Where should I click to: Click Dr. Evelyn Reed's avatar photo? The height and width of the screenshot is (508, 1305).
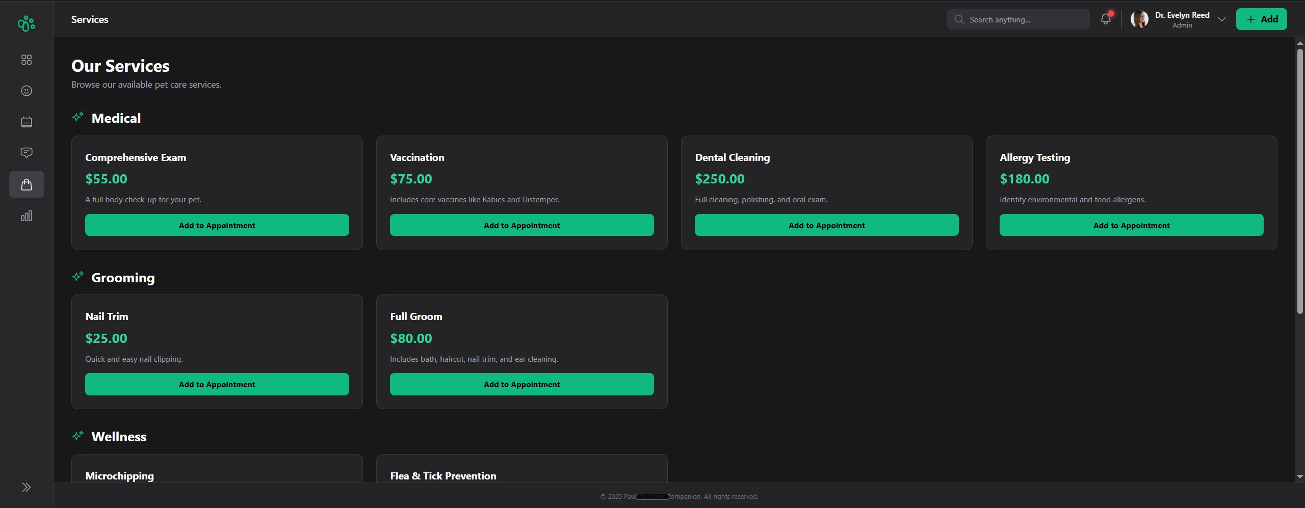[1139, 19]
